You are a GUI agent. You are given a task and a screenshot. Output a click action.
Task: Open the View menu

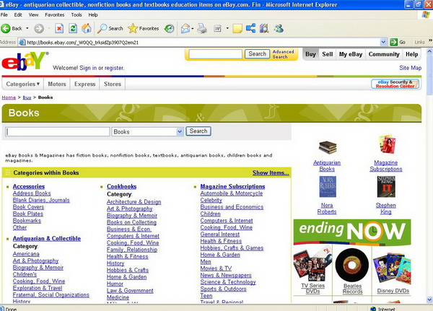(34, 15)
